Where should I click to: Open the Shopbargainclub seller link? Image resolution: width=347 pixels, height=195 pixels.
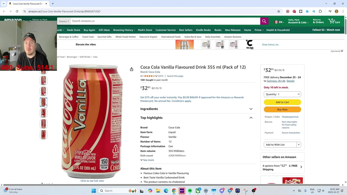tap(290, 117)
